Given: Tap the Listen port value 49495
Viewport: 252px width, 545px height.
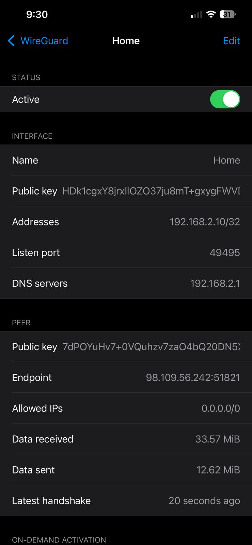Looking at the screenshot, I should 225,252.
